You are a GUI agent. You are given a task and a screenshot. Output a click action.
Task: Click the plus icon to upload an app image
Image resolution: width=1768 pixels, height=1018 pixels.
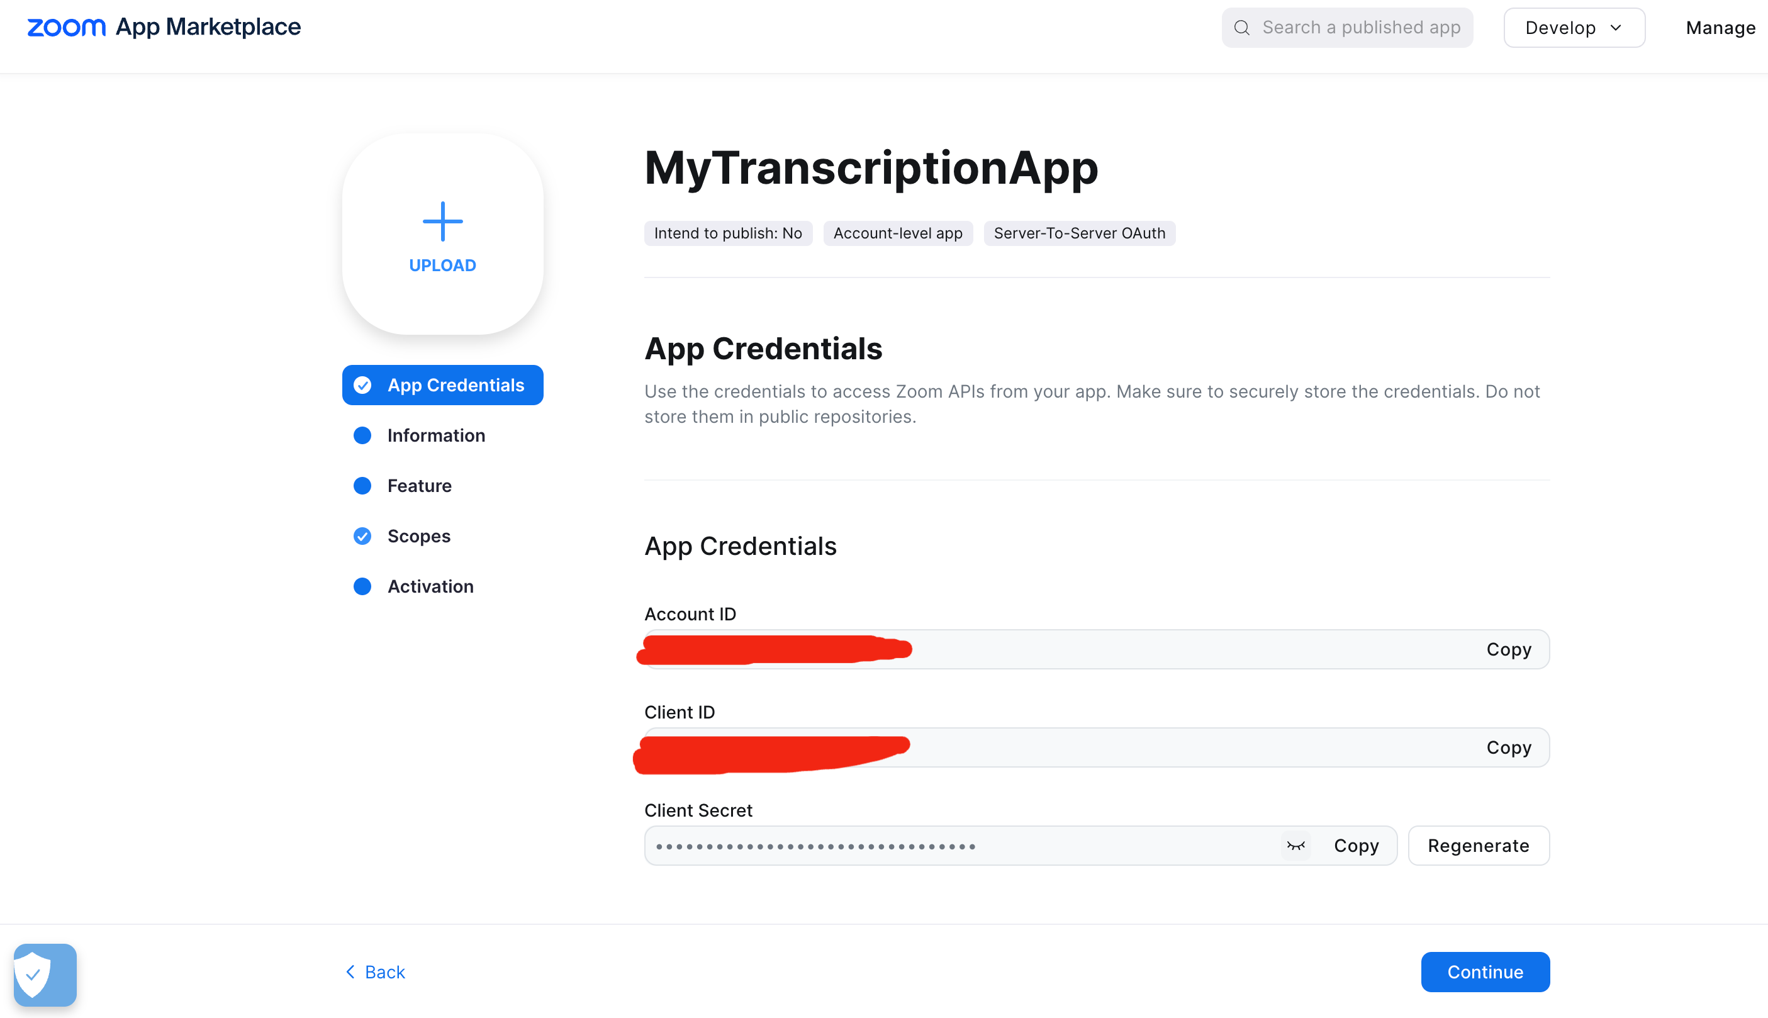[x=442, y=221]
